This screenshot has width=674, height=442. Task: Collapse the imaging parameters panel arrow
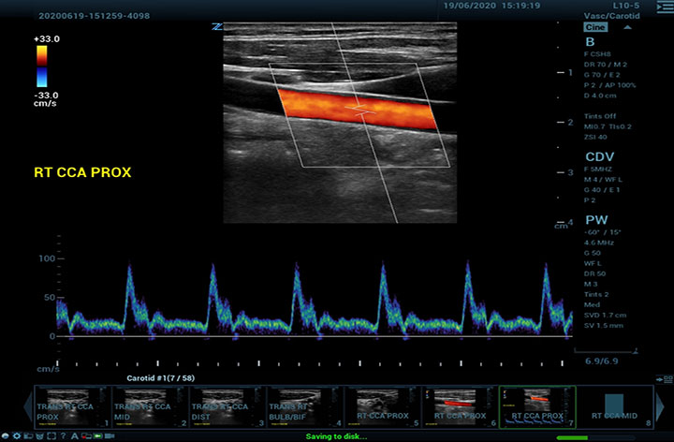626,28
